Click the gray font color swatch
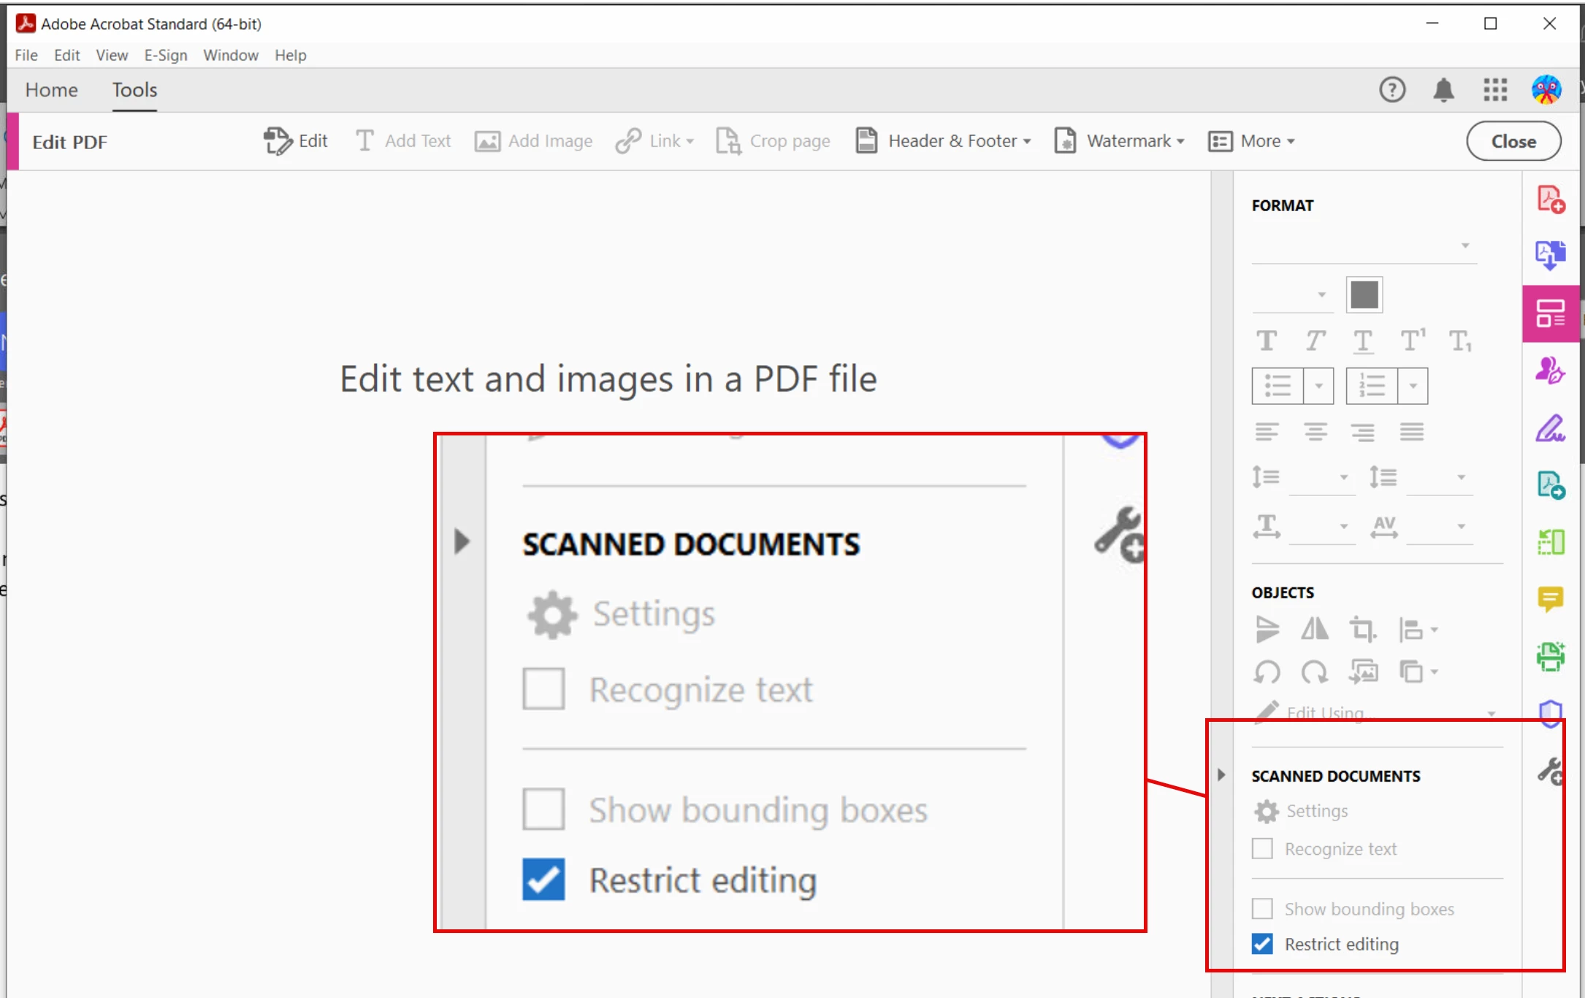The height and width of the screenshot is (998, 1585). coord(1364,294)
